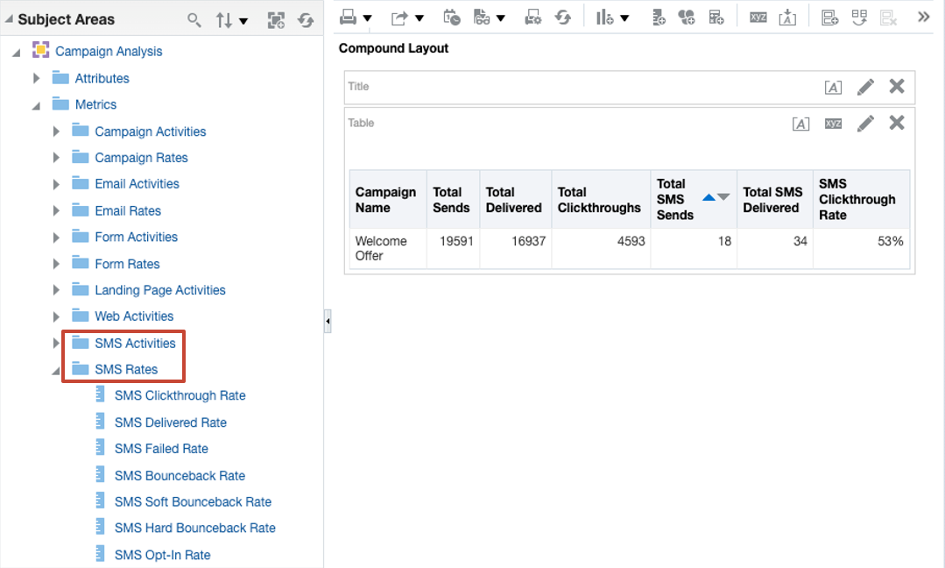Open format container for the Title view

[832, 87]
